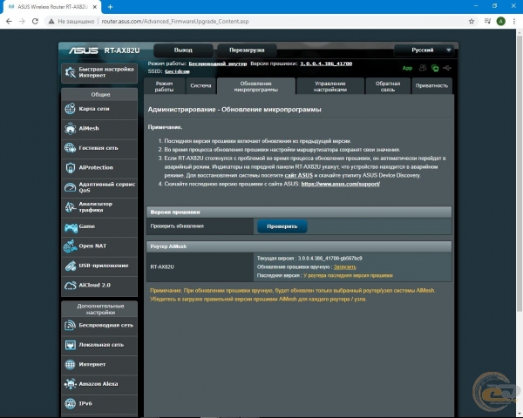Screen dimensions: 523x418
Task: Open the IPv6 sidebar icon
Action: pyautogui.click(x=70, y=403)
